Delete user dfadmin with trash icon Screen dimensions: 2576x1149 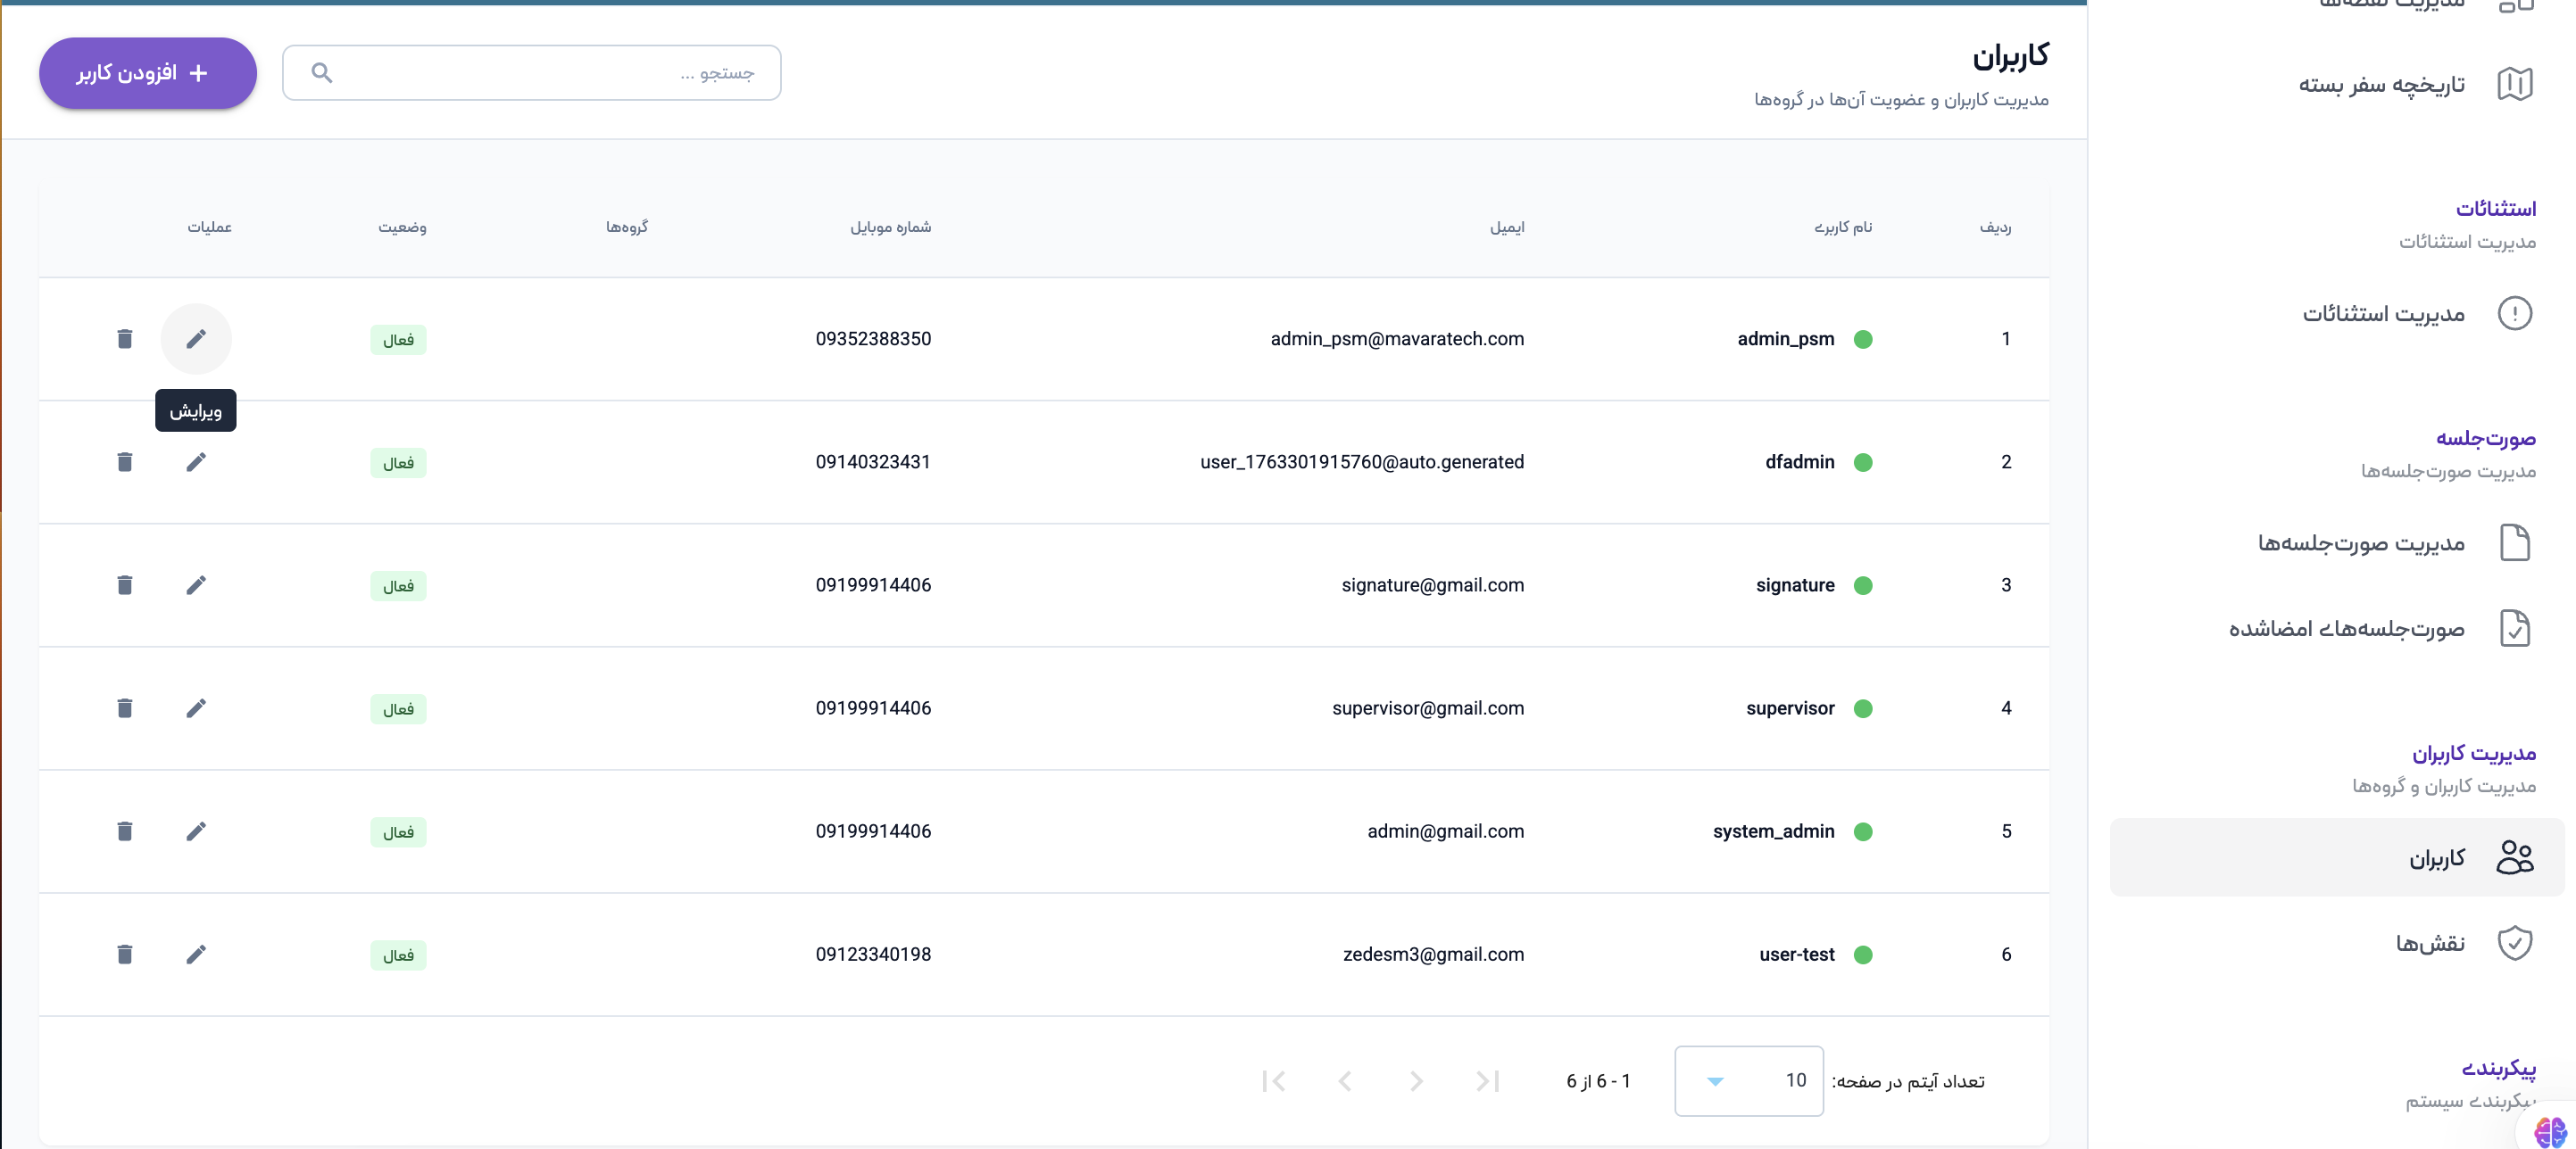click(x=124, y=461)
